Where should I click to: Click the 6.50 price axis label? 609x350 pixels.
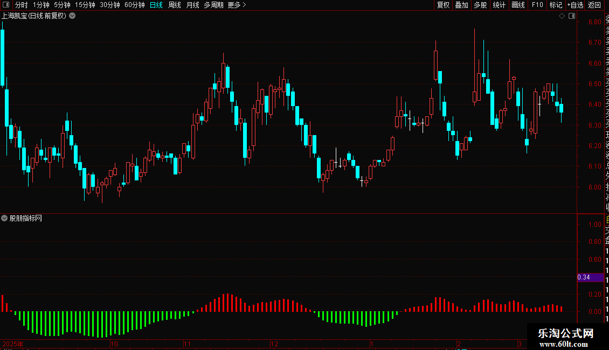(x=594, y=84)
